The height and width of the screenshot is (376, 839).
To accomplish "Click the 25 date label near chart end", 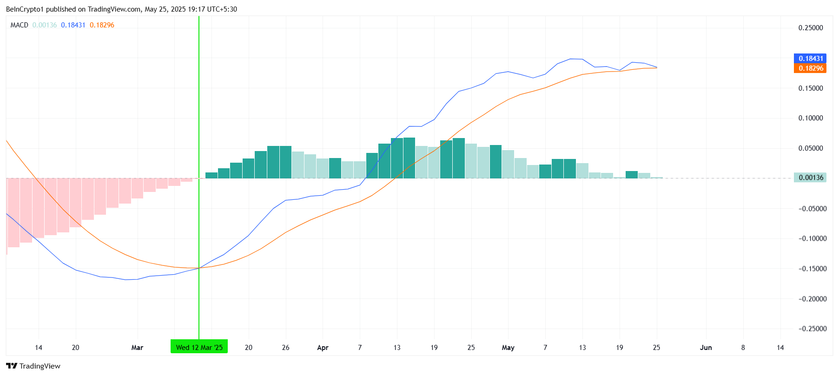I will click(656, 348).
